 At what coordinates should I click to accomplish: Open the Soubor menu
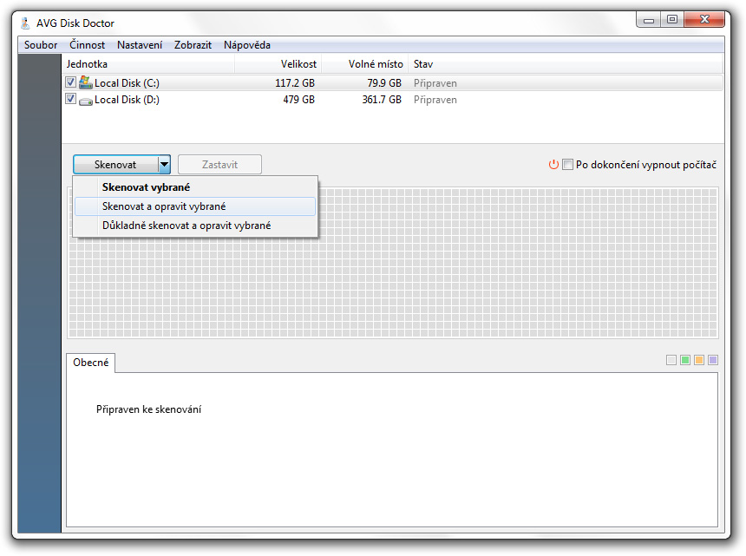pos(41,45)
